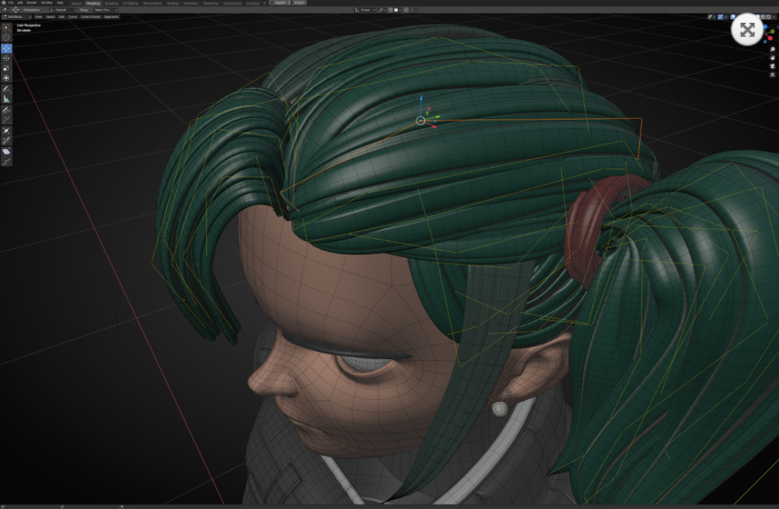779x509 pixels.
Task: Click the hand pan view icon
Action: point(772,58)
